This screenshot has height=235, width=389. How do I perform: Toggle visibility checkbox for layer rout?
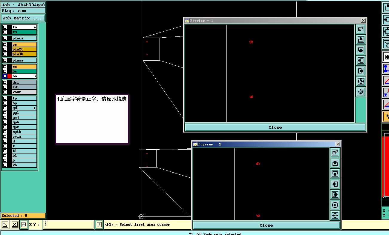(5, 92)
